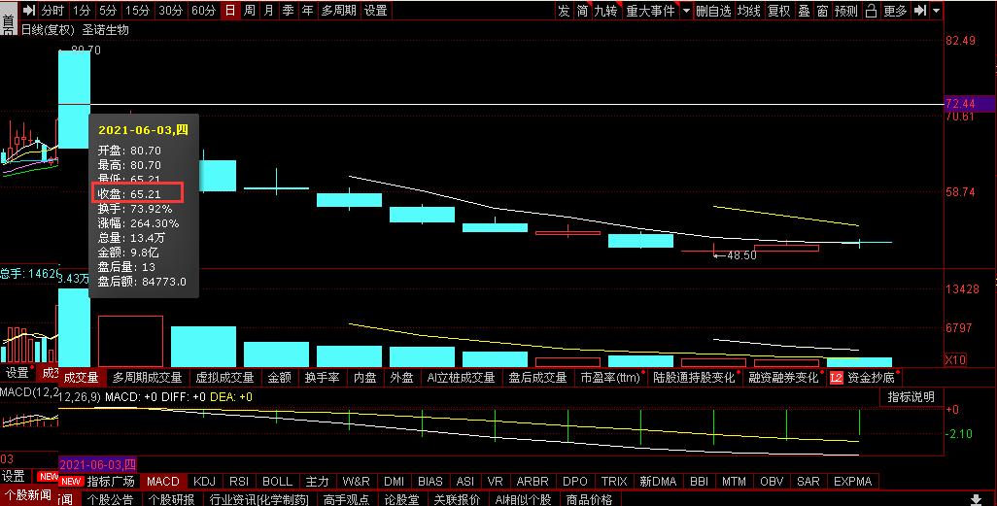The image size is (997, 506).
Task: Click the 均线 moving average button
Action: [x=748, y=10]
